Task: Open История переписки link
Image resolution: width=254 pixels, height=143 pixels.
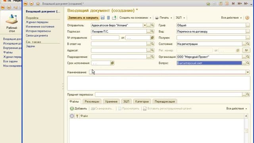Action: [x=38, y=31]
